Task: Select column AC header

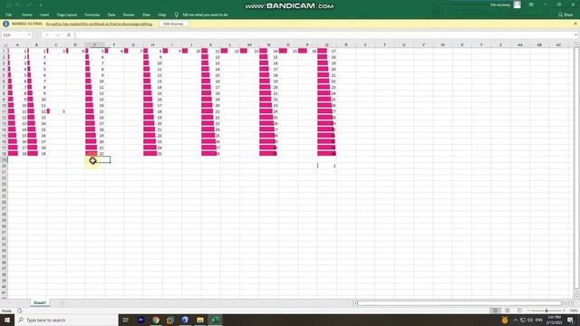Action: 558,44
